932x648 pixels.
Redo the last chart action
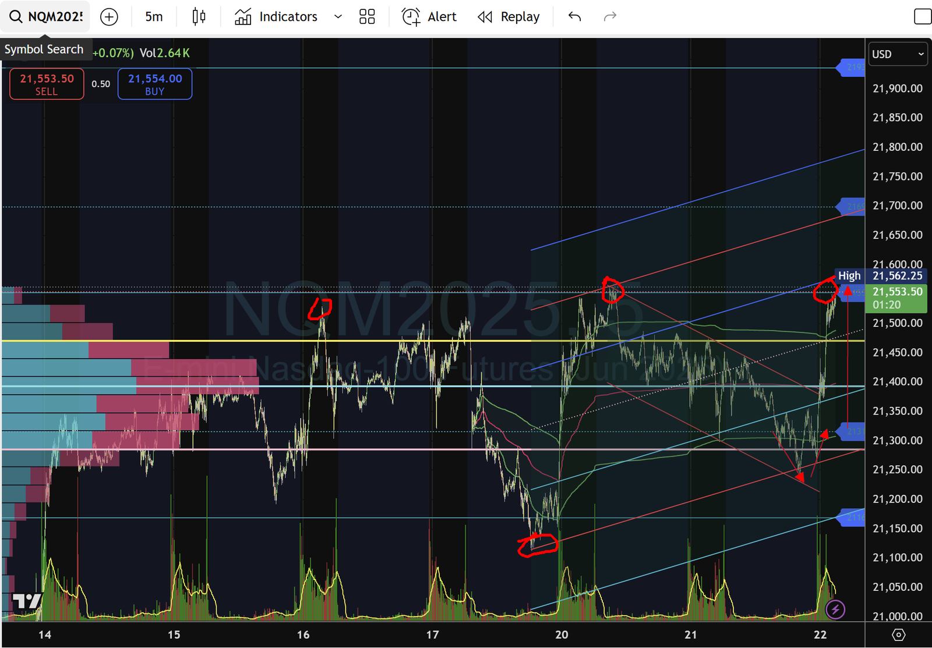point(610,17)
